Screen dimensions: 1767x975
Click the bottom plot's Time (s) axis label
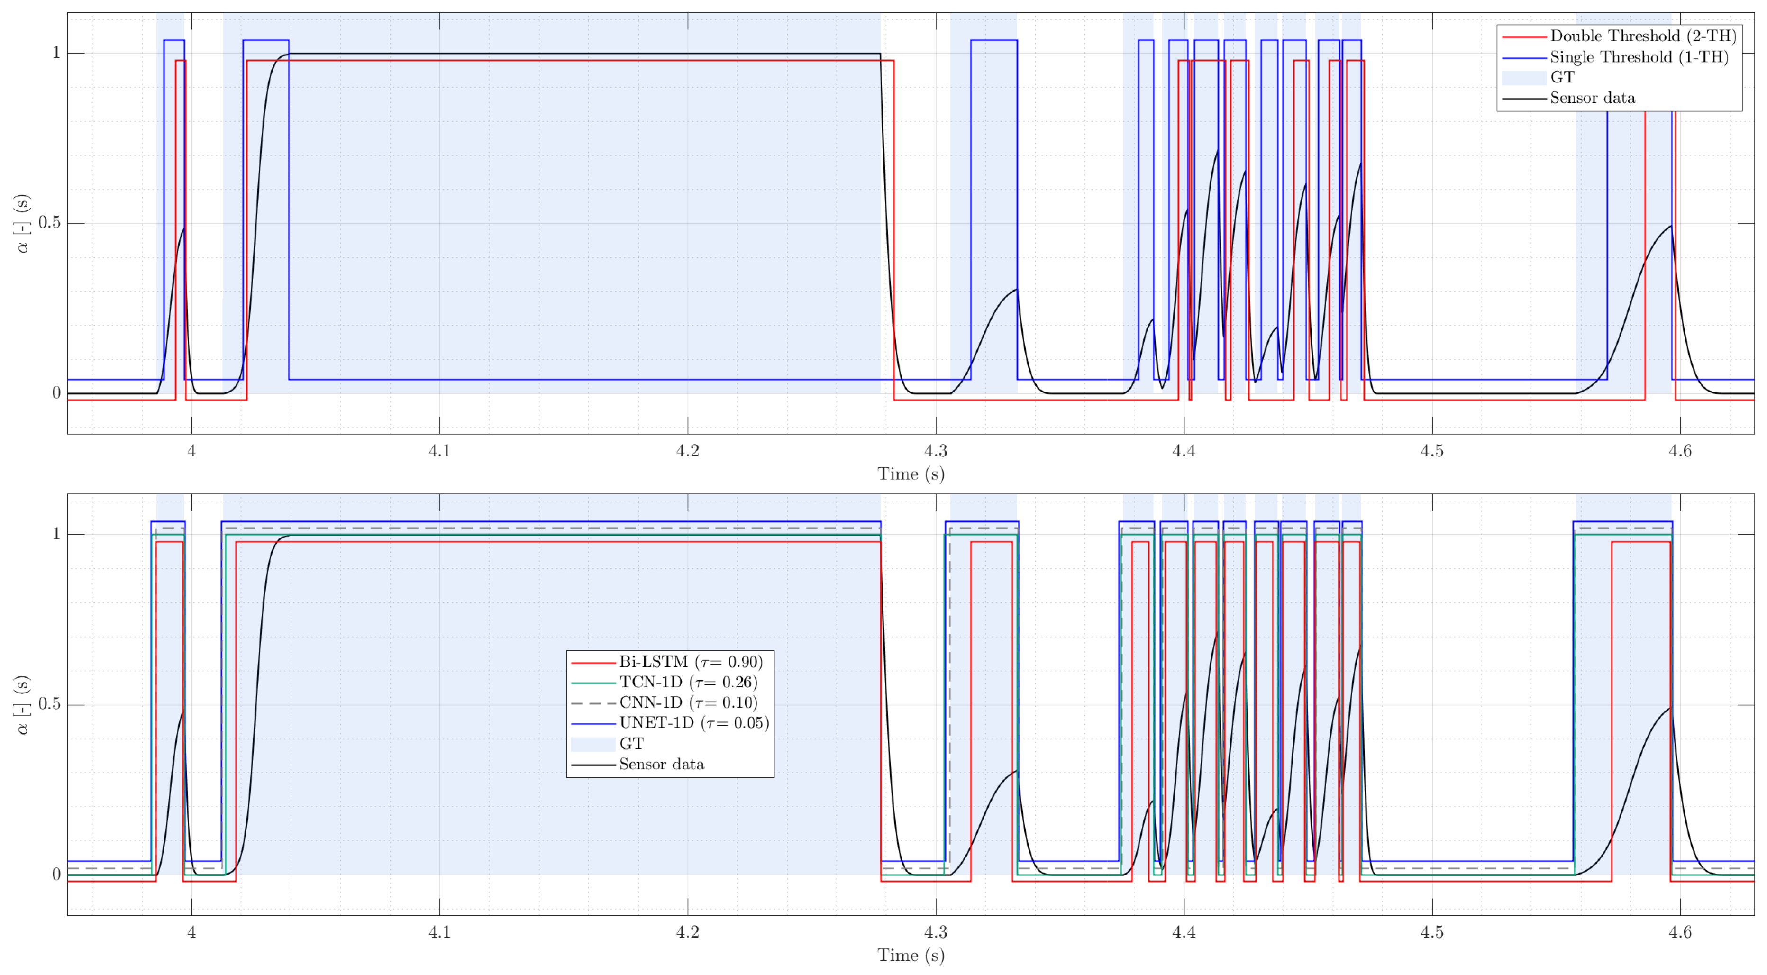(x=910, y=955)
